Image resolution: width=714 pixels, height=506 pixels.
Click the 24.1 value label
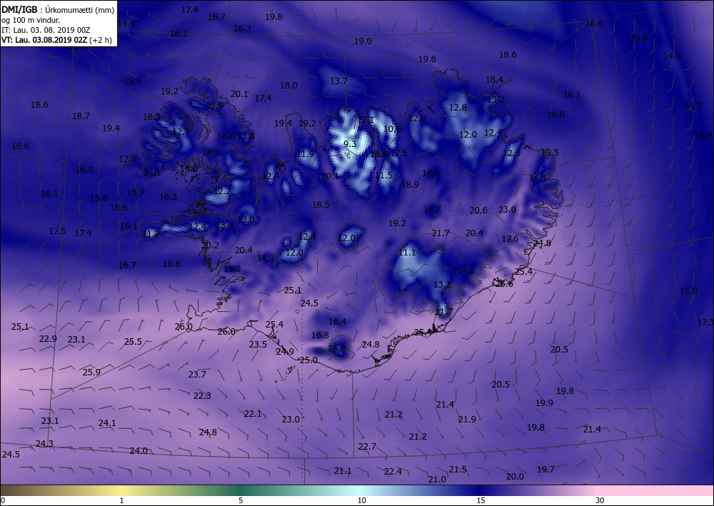click(x=107, y=423)
